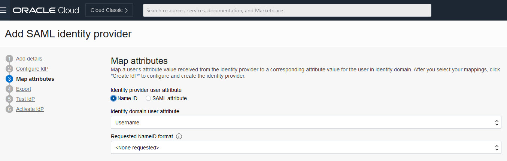The width and height of the screenshot is (507, 161).
Task: Go to the Configure IdP step
Action: coord(32,69)
